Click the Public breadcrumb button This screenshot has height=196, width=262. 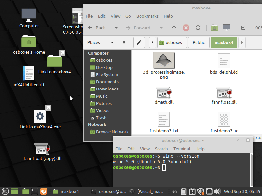click(198, 42)
